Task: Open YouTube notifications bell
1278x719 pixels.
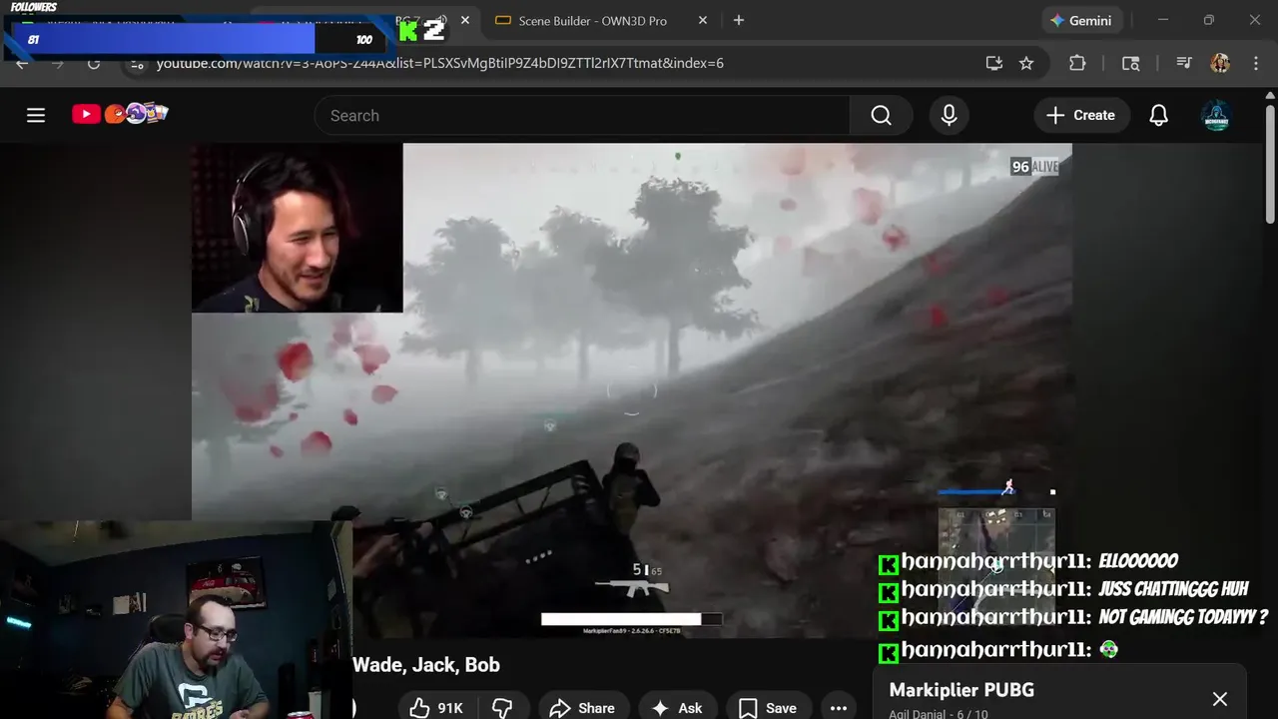Action: pos(1158,116)
